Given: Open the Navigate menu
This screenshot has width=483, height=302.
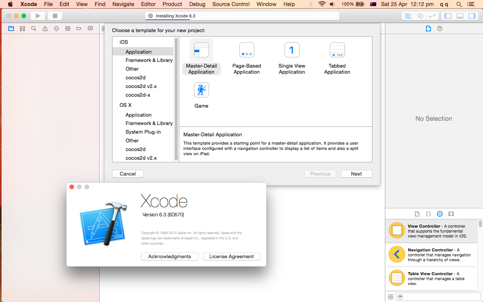Looking at the screenshot, I should [x=123, y=4].
